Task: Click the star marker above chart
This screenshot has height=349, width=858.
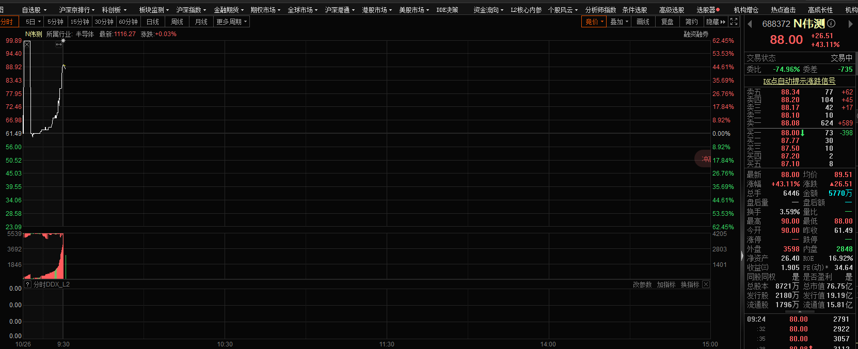Action: pos(63,40)
